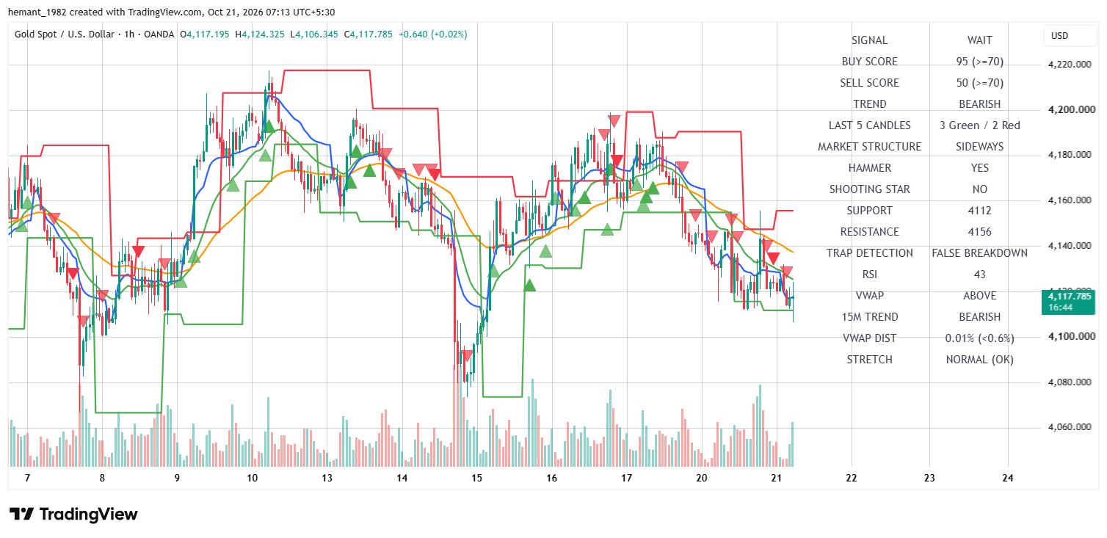
Task: Click the 16:44 candle countdown timer
Action: coord(1061,308)
